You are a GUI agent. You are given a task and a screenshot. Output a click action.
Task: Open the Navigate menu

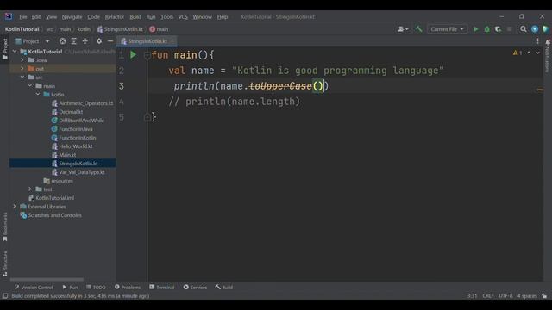[x=72, y=17]
